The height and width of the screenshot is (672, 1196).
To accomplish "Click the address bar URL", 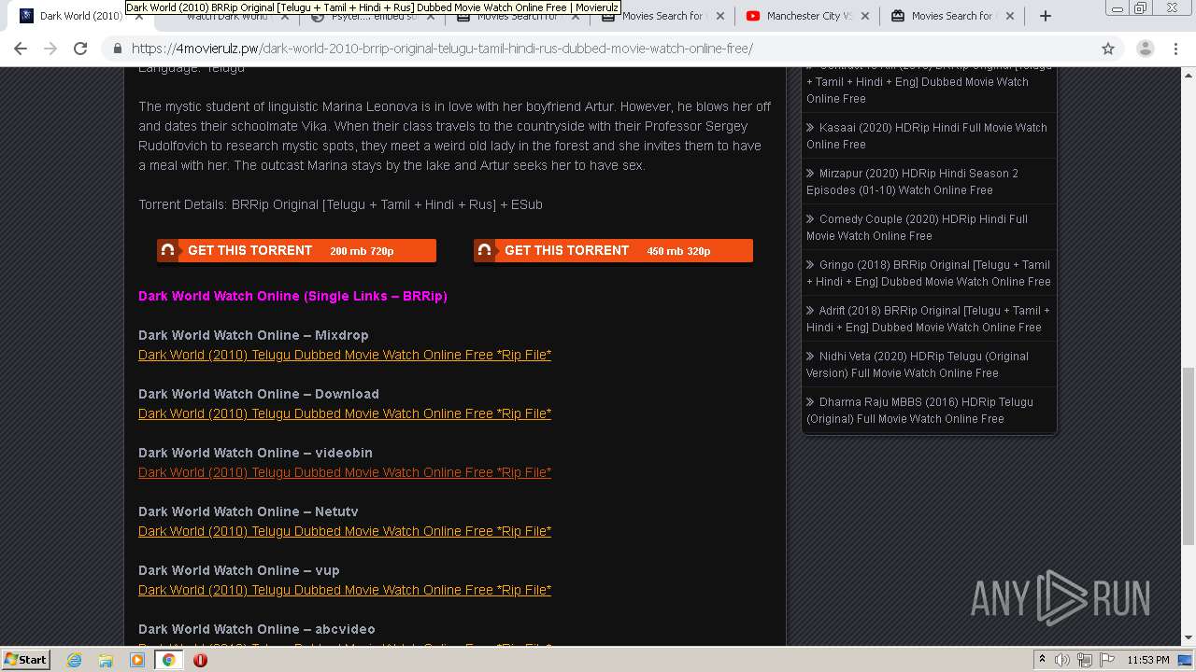I will 442,49.
